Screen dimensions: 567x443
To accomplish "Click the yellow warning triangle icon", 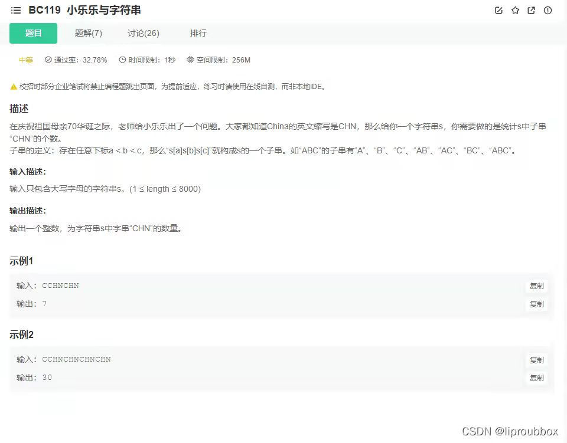I will point(14,87).
